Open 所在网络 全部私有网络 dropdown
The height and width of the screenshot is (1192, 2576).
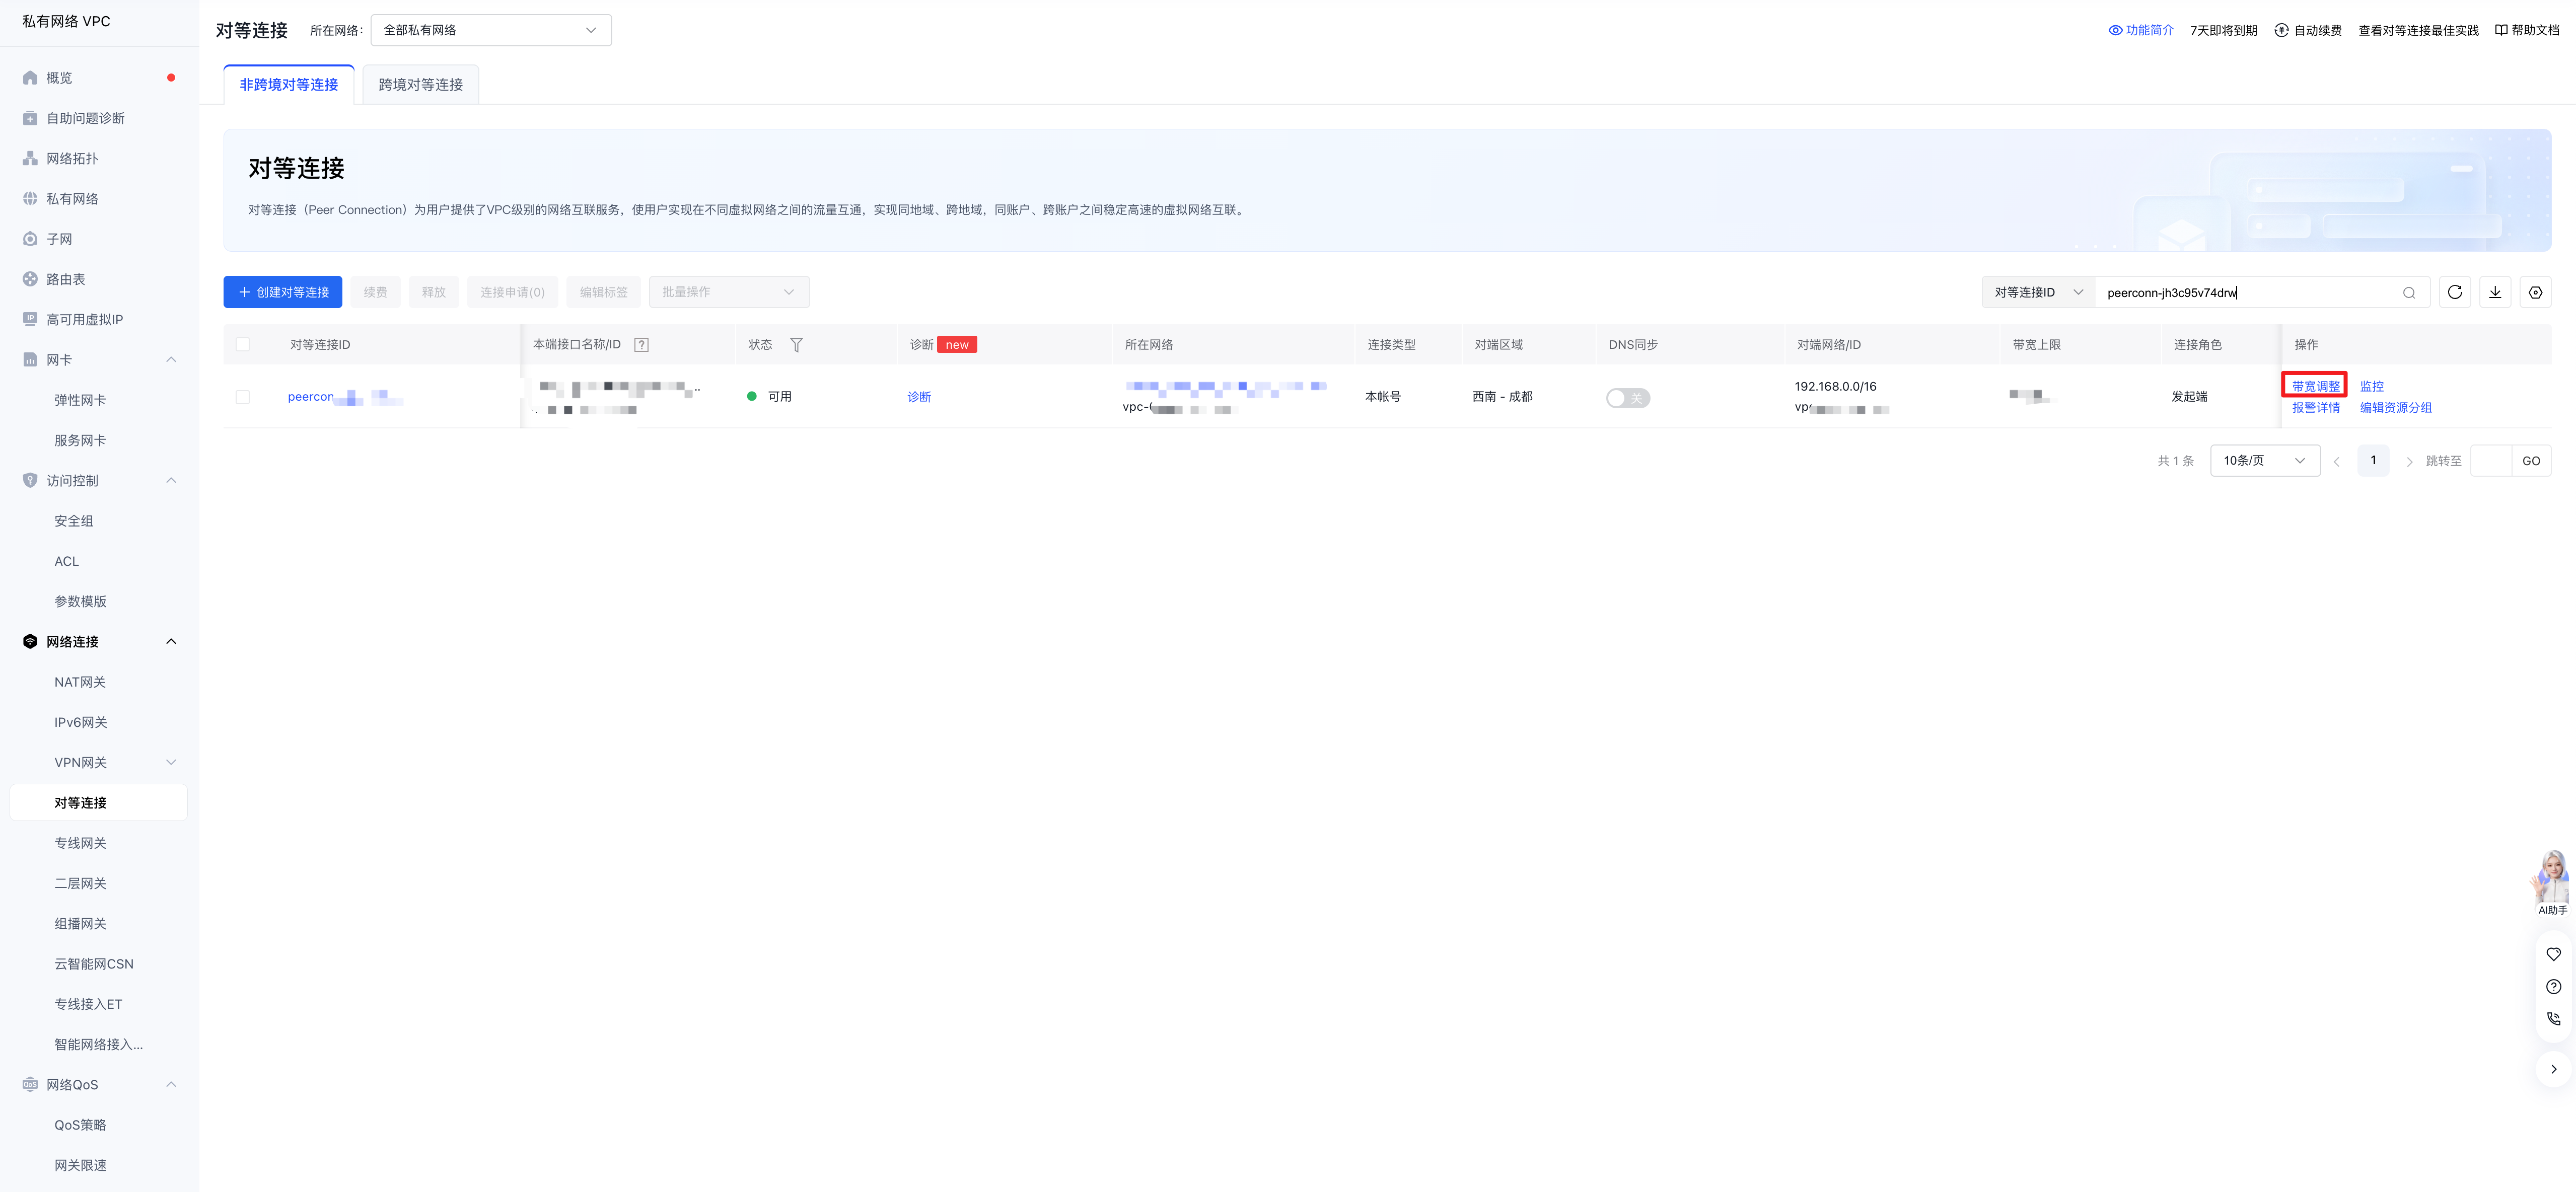tap(491, 30)
